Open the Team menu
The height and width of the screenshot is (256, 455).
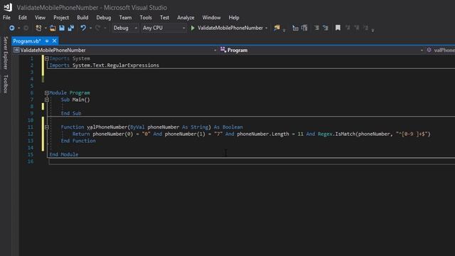tap(125, 17)
